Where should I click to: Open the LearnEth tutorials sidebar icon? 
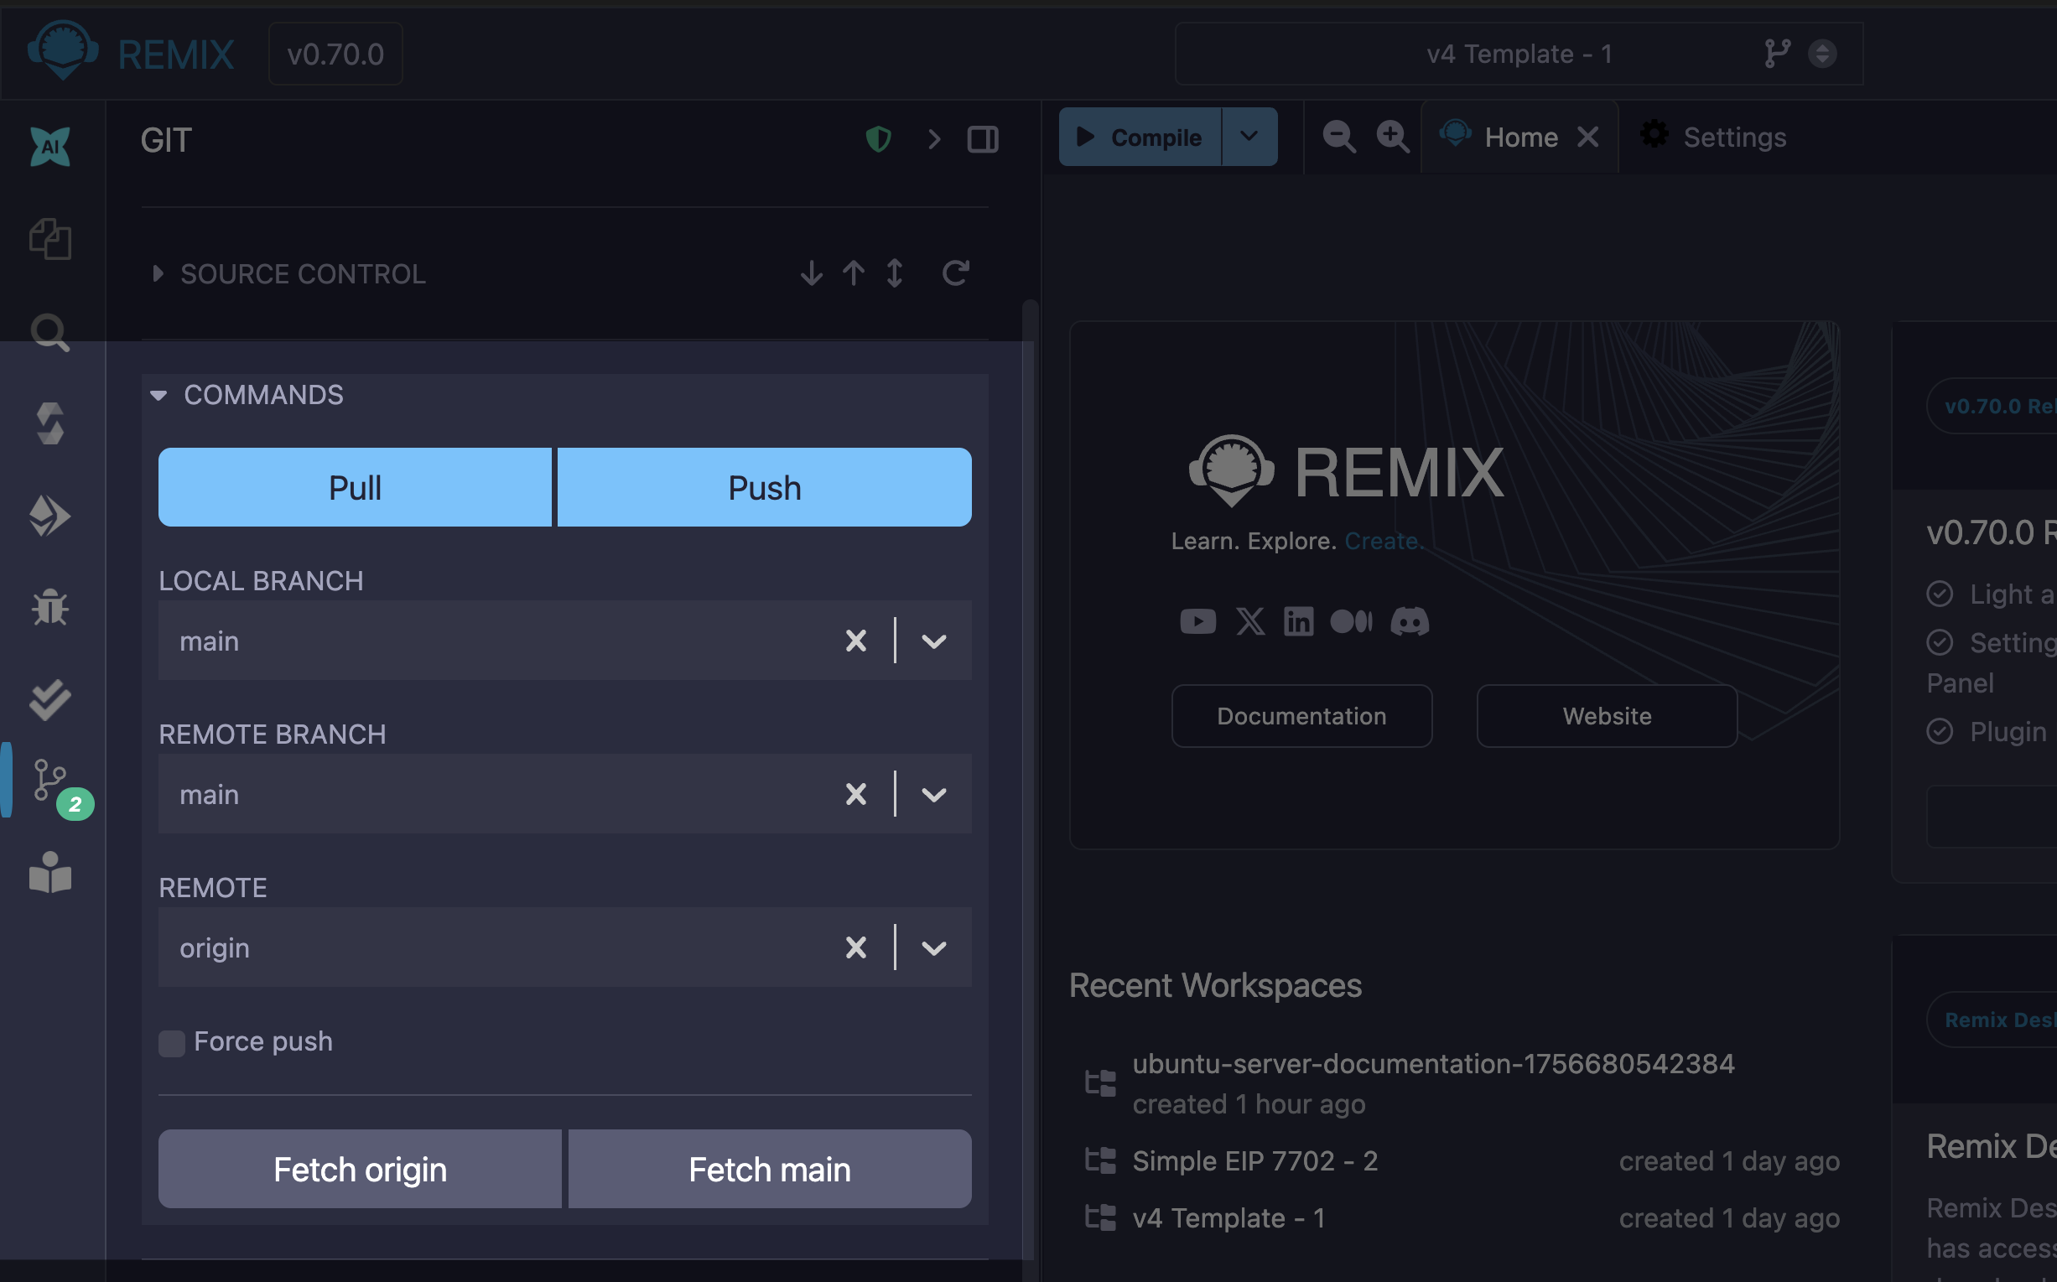(50, 873)
